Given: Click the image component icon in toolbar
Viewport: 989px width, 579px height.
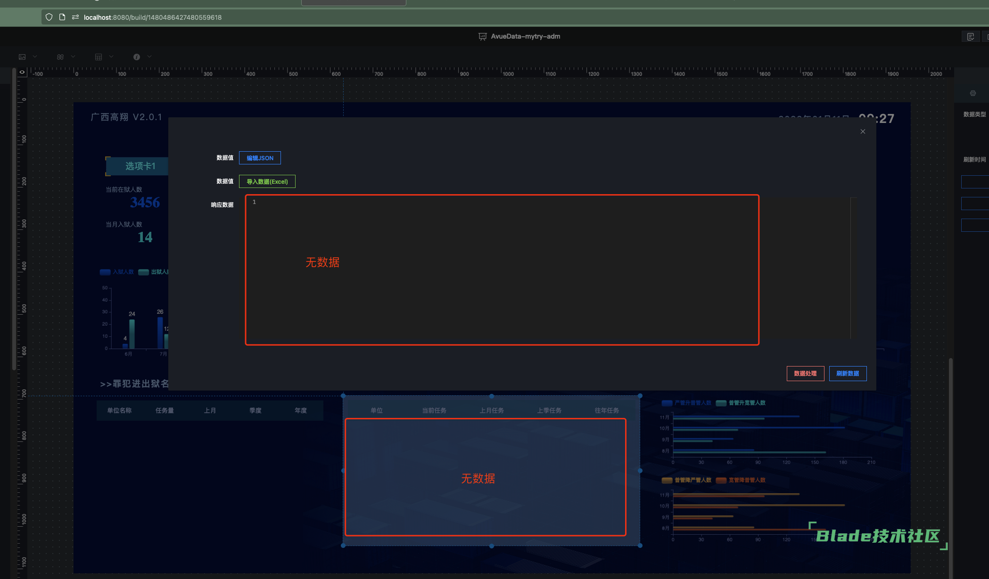Looking at the screenshot, I should (22, 57).
